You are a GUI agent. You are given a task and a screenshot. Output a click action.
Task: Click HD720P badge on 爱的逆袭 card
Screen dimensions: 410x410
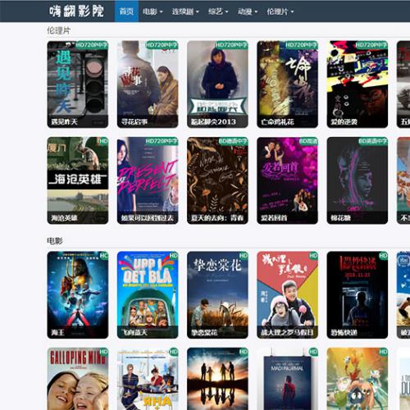tap(371, 45)
